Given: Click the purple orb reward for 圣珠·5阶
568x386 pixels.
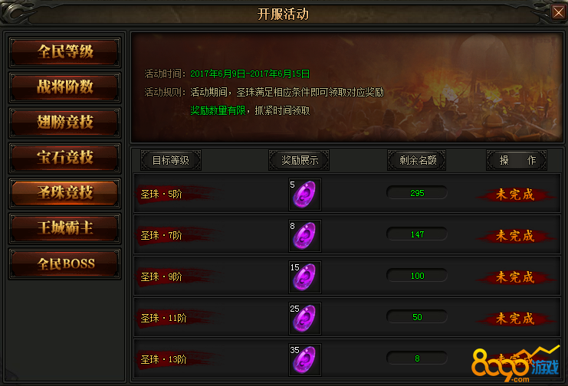Looking at the screenshot, I should (304, 194).
